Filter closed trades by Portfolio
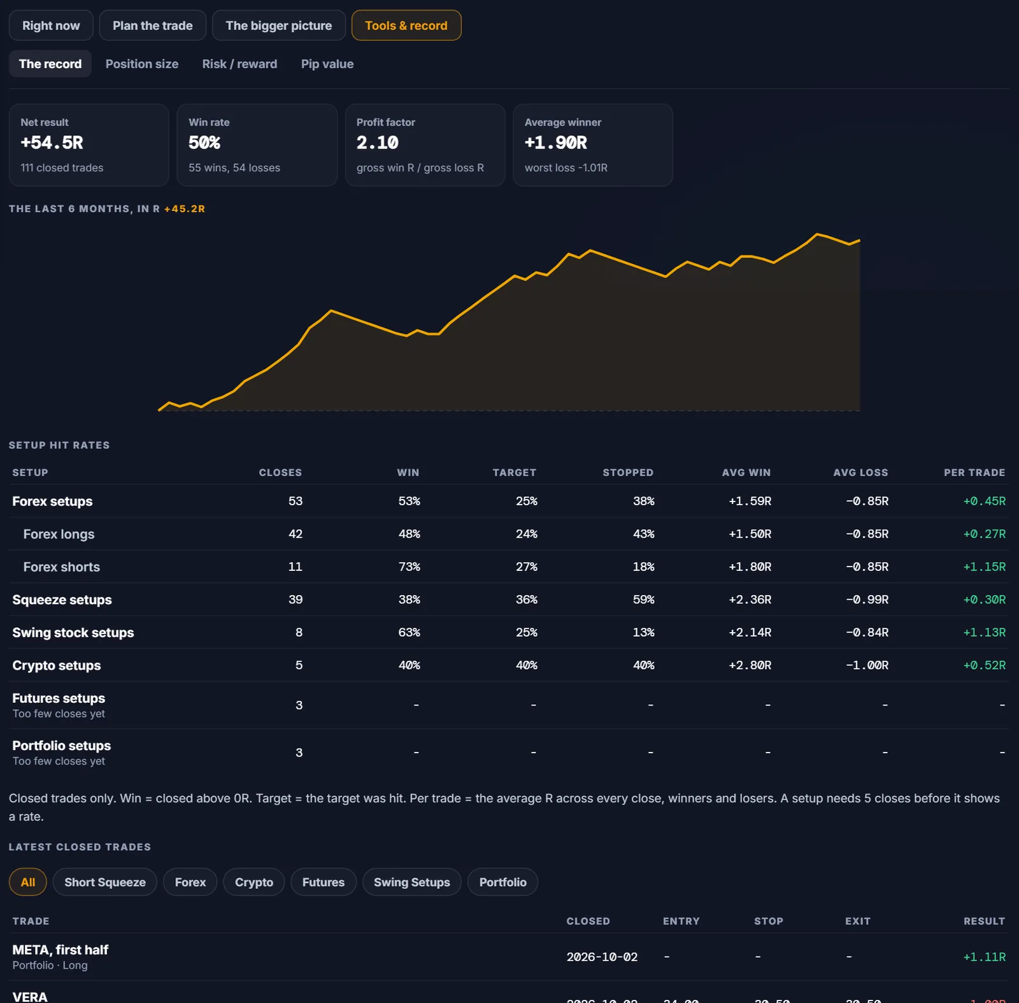Image resolution: width=1019 pixels, height=1003 pixels. [502, 882]
